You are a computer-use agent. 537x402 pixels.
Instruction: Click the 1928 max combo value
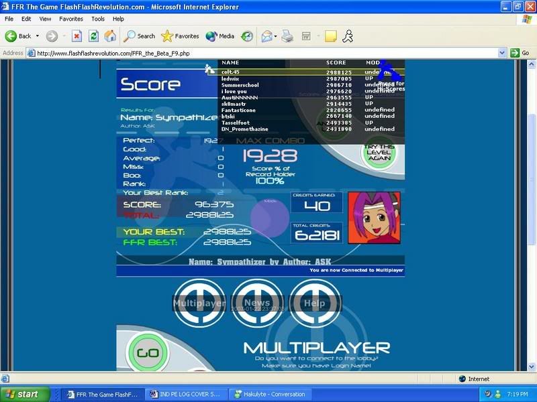tap(270, 155)
